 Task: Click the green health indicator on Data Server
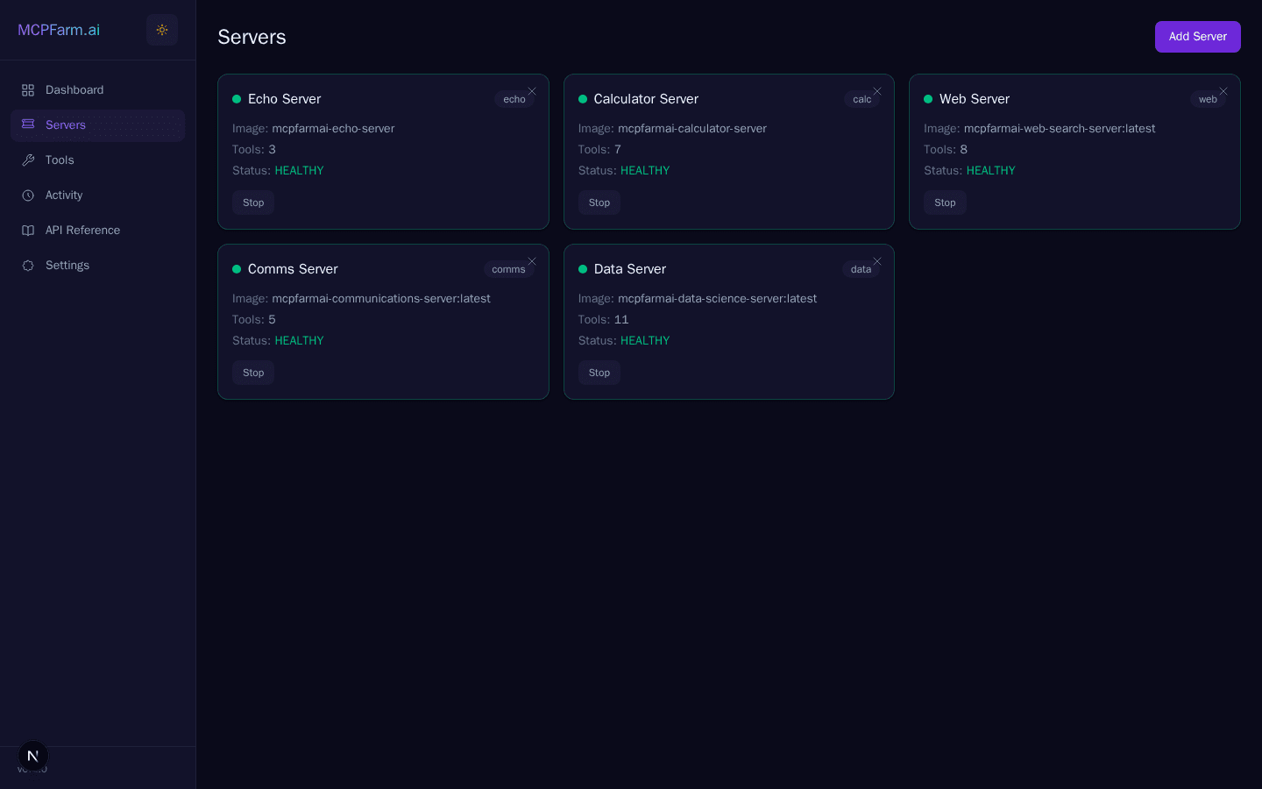tap(581, 269)
